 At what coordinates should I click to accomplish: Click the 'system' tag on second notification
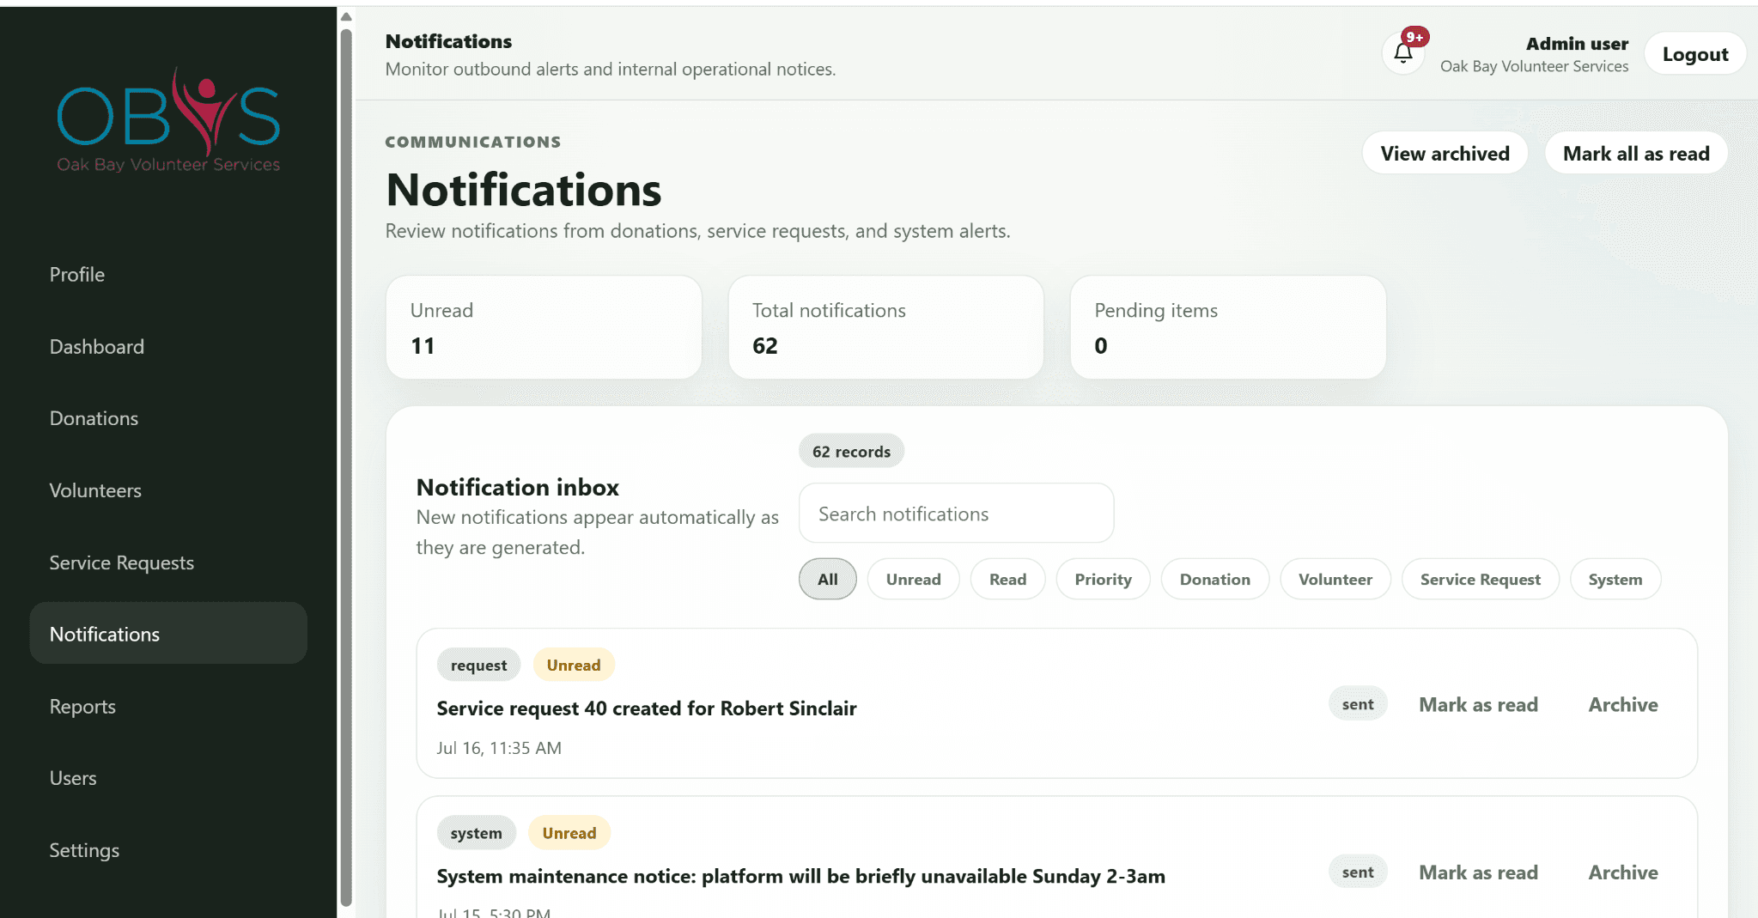(x=476, y=832)
